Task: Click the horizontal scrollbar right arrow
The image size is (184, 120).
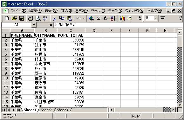Action: click(173, 110)
